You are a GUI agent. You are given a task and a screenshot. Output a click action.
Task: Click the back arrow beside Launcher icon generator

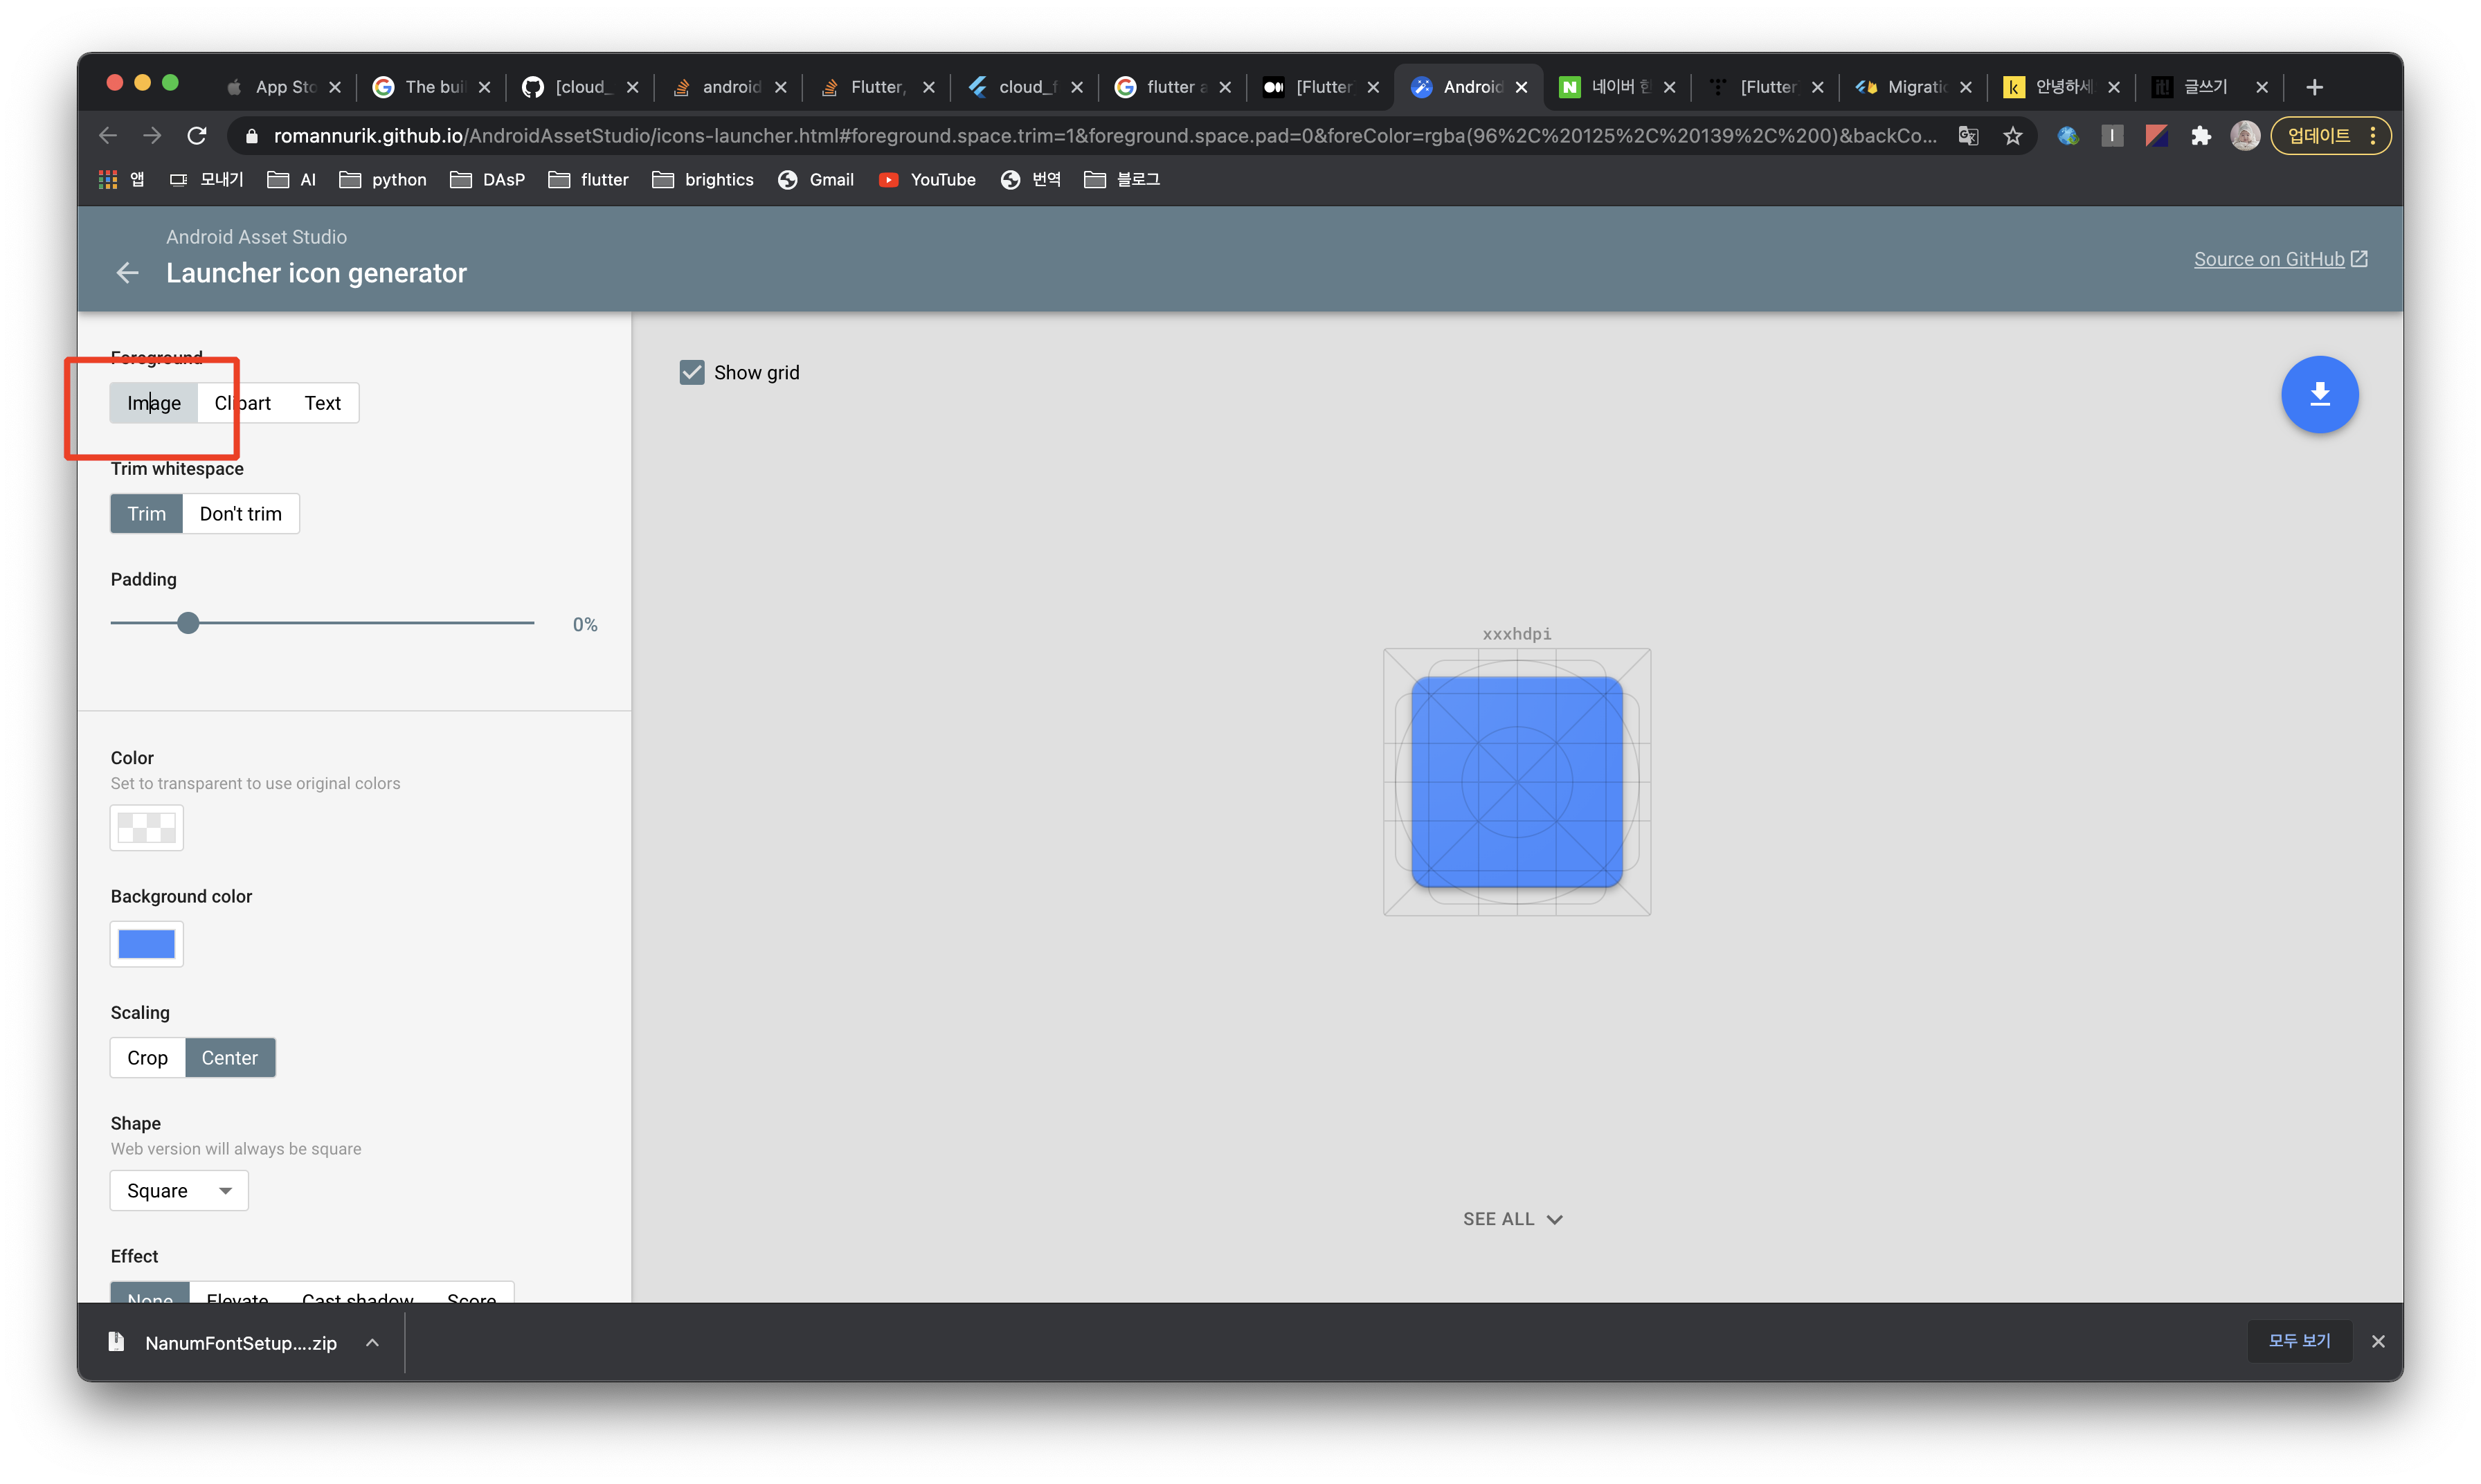tap(127, 273)
